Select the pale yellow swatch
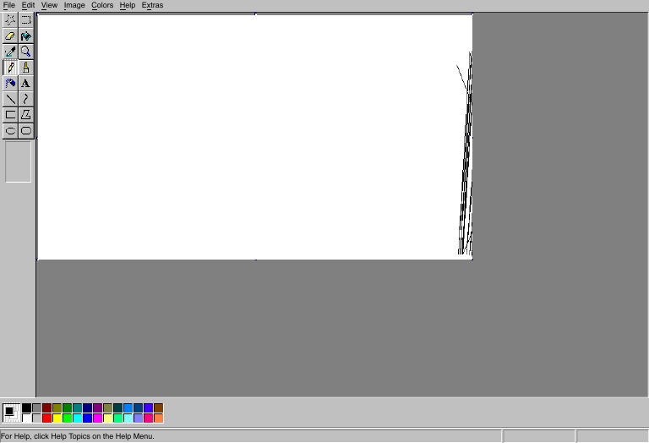Viewport: 649px width, 443px height. (x=107, y=418)
